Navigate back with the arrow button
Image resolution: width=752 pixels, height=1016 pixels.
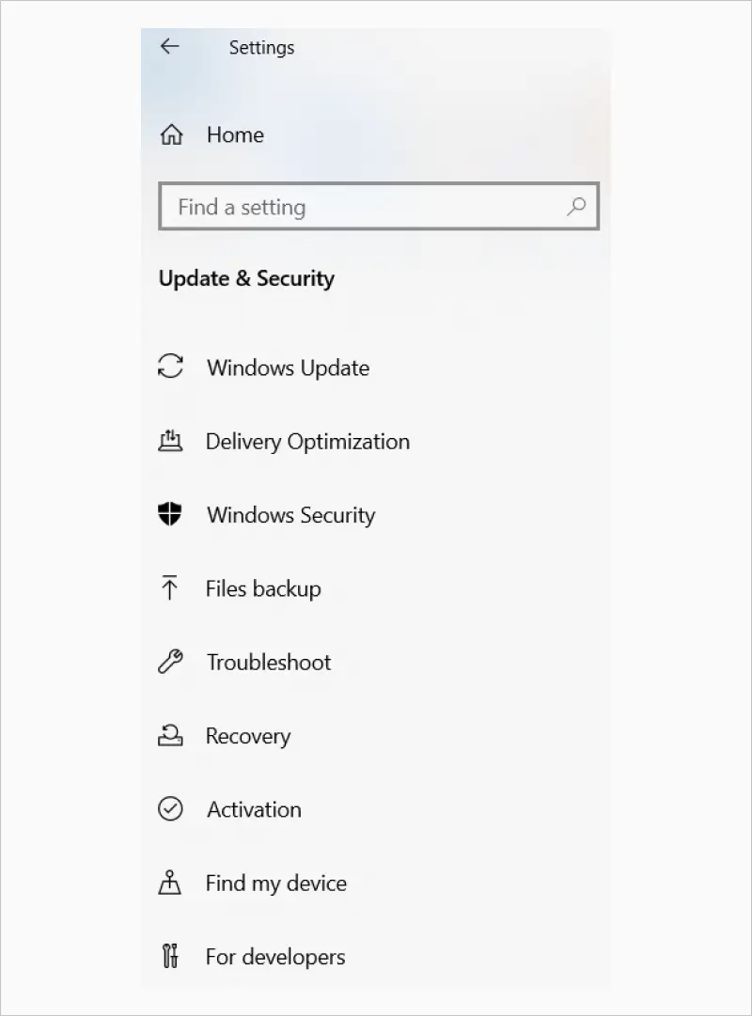(x=170, y=47)
